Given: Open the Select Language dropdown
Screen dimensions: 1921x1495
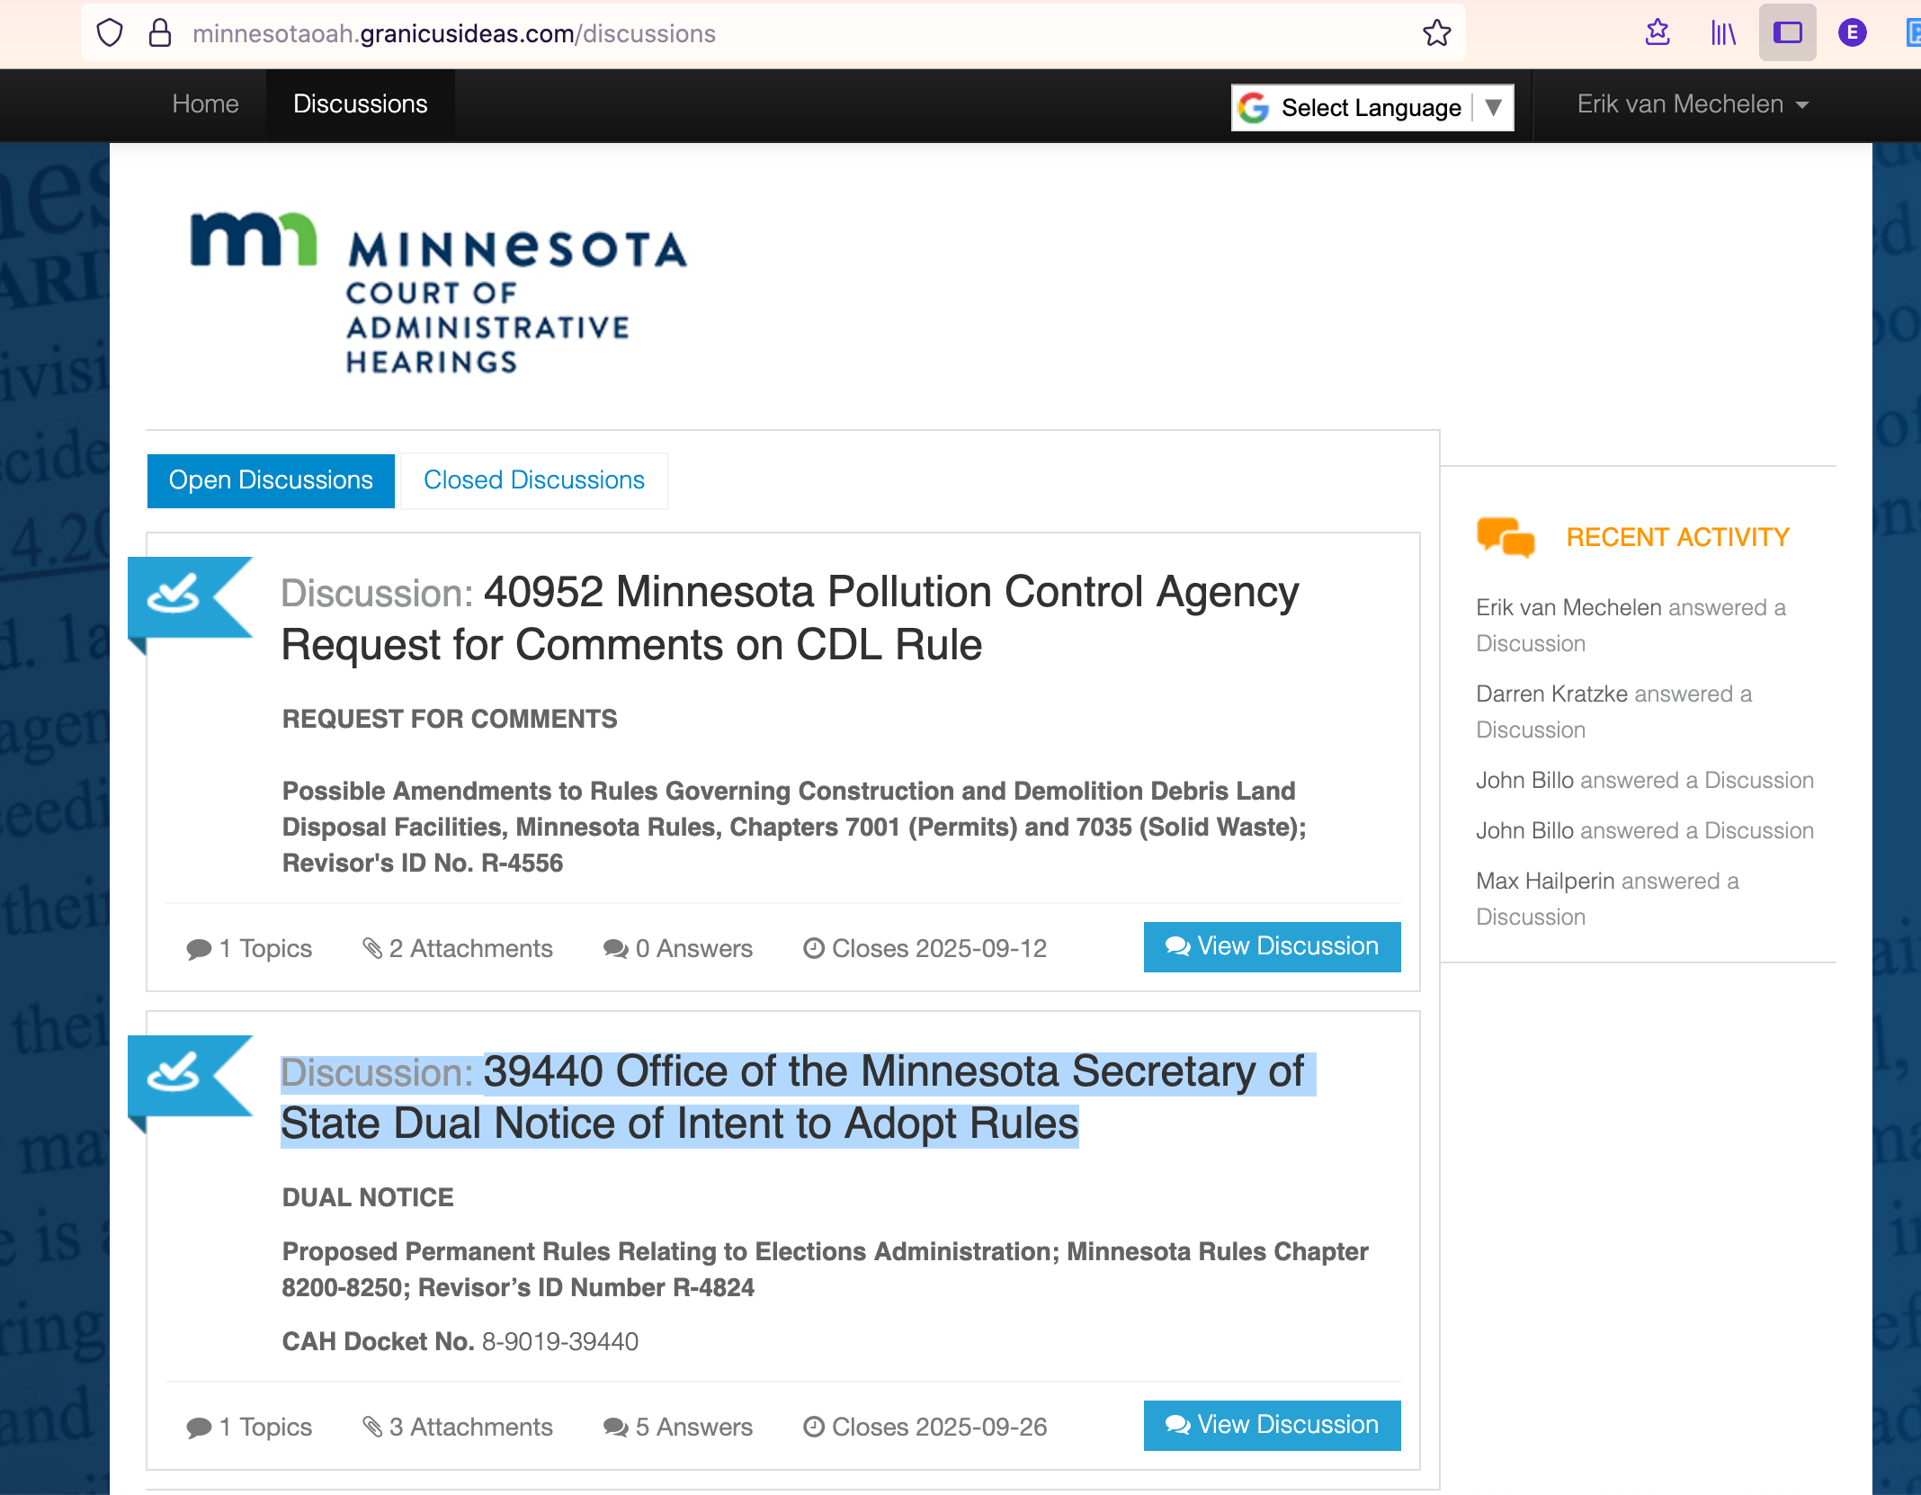Looking at the screenshot, I should tap(1370, 108).
